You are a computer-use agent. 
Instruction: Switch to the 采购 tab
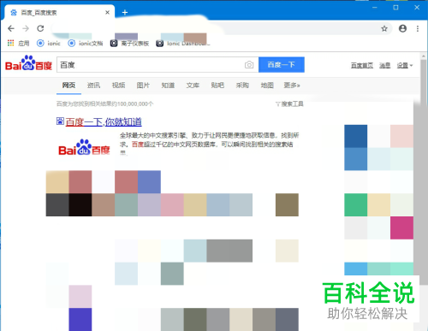point(242,86)
